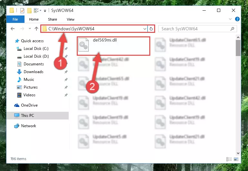Image resolution: width=248 pixels, height=171 pixels.
Task: Click pin icon next to Videos
Action: point(66,95)
